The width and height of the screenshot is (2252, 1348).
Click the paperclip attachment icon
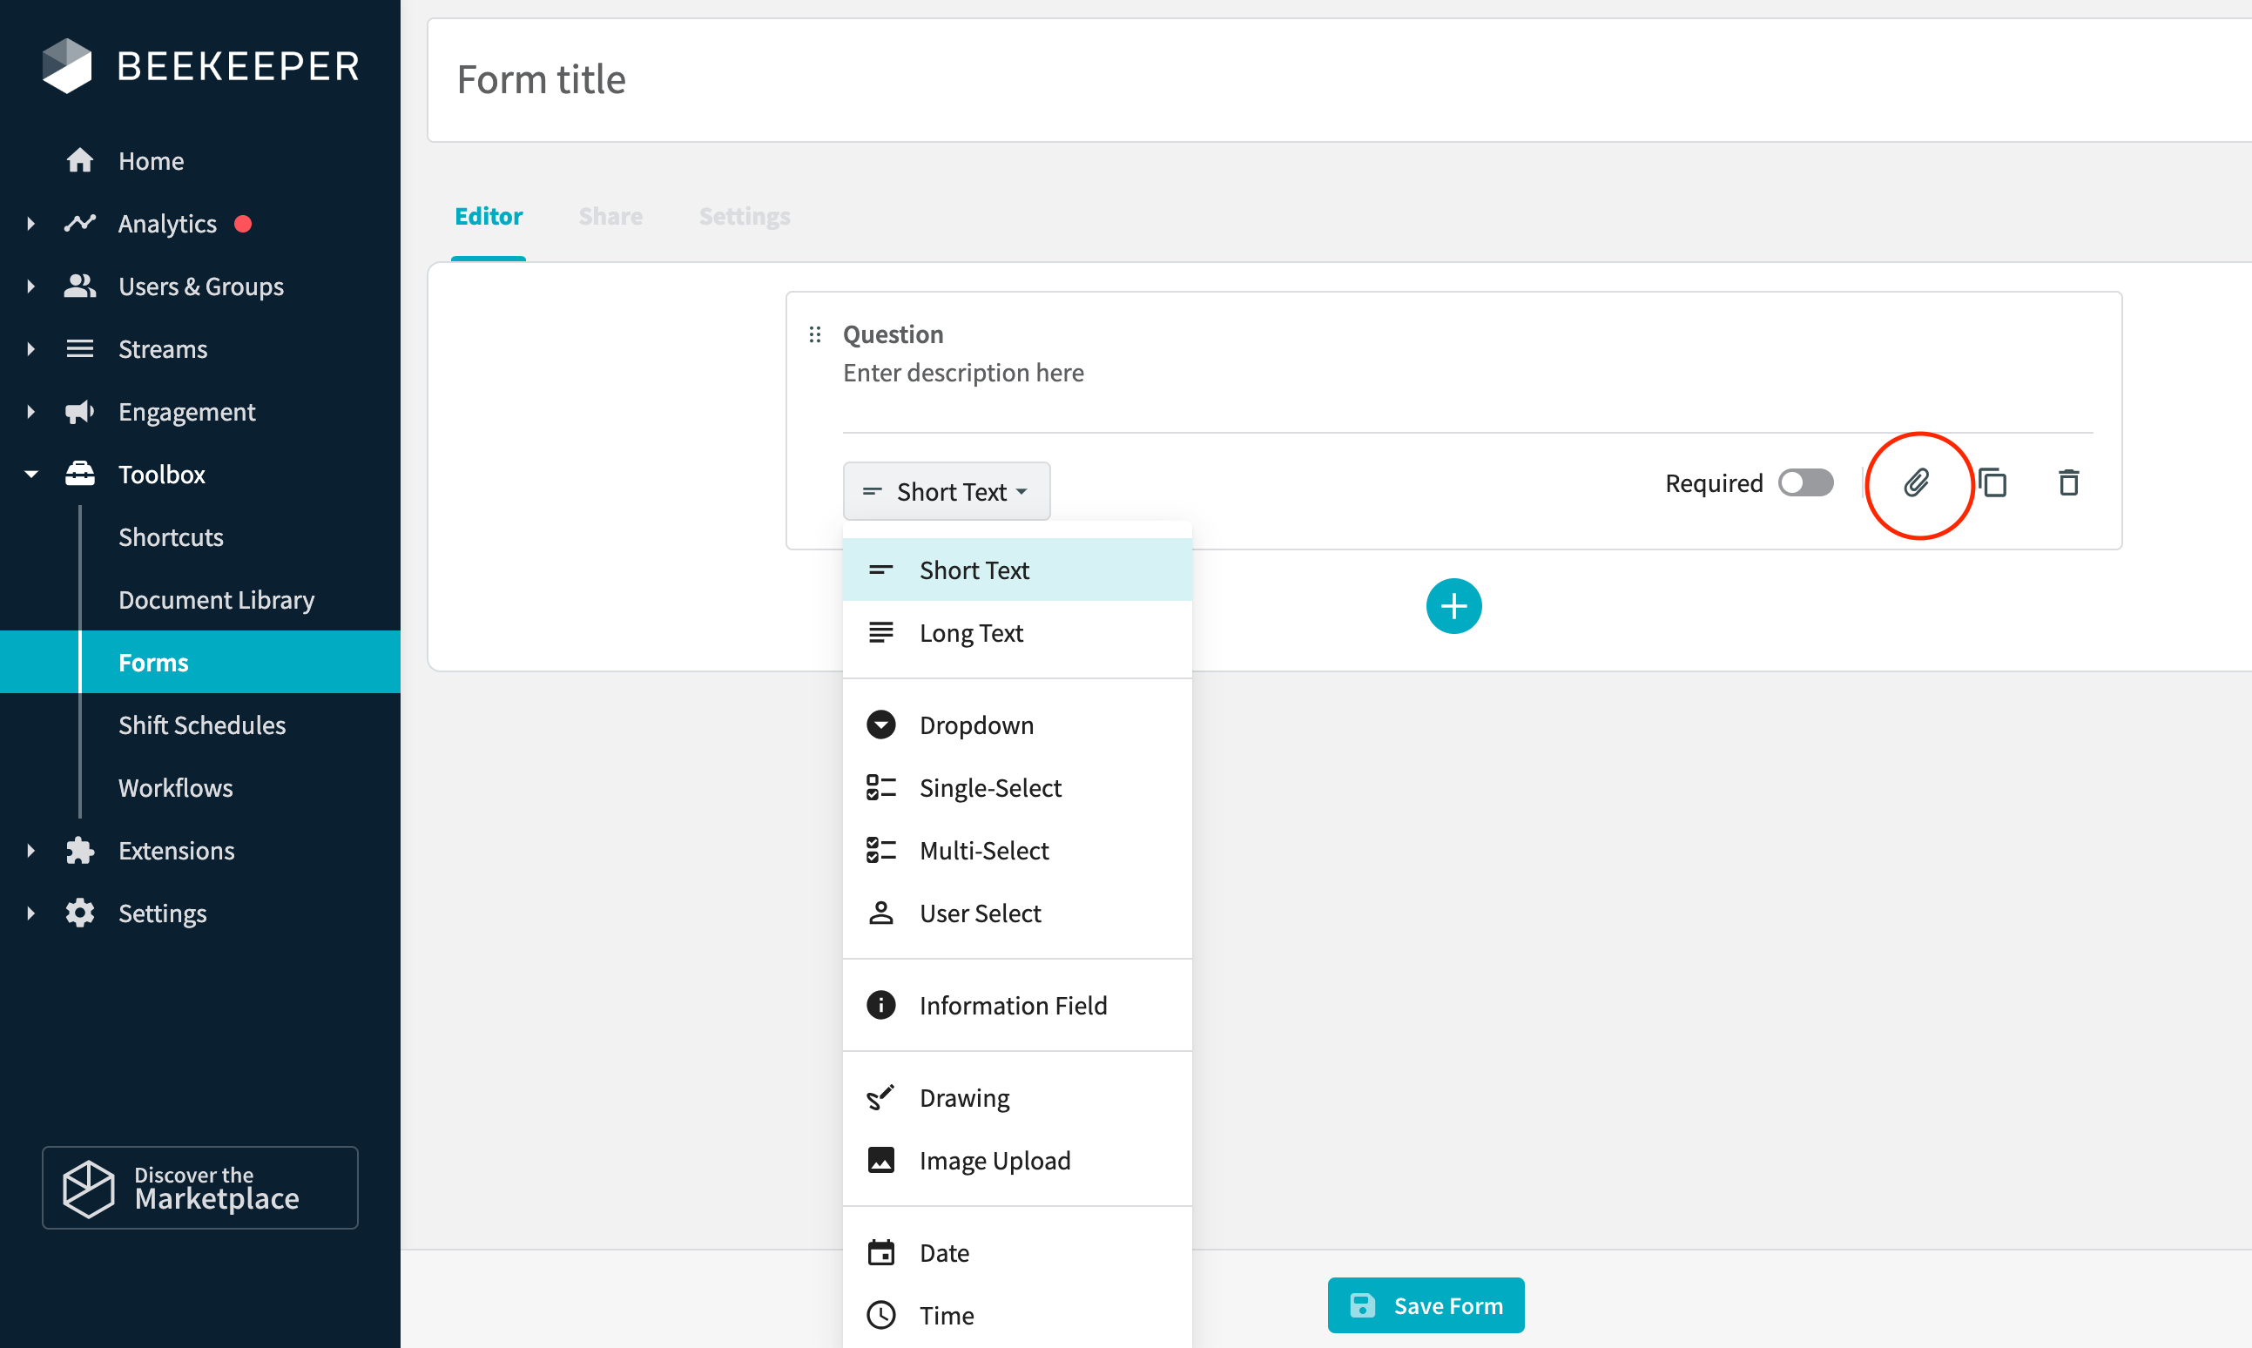click(x=1917, y=482)
